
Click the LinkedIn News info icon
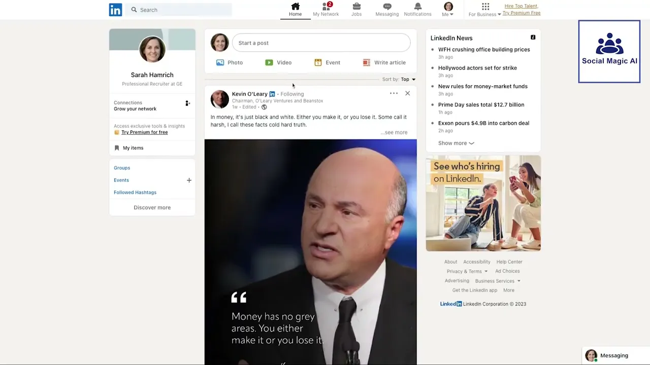533,38
